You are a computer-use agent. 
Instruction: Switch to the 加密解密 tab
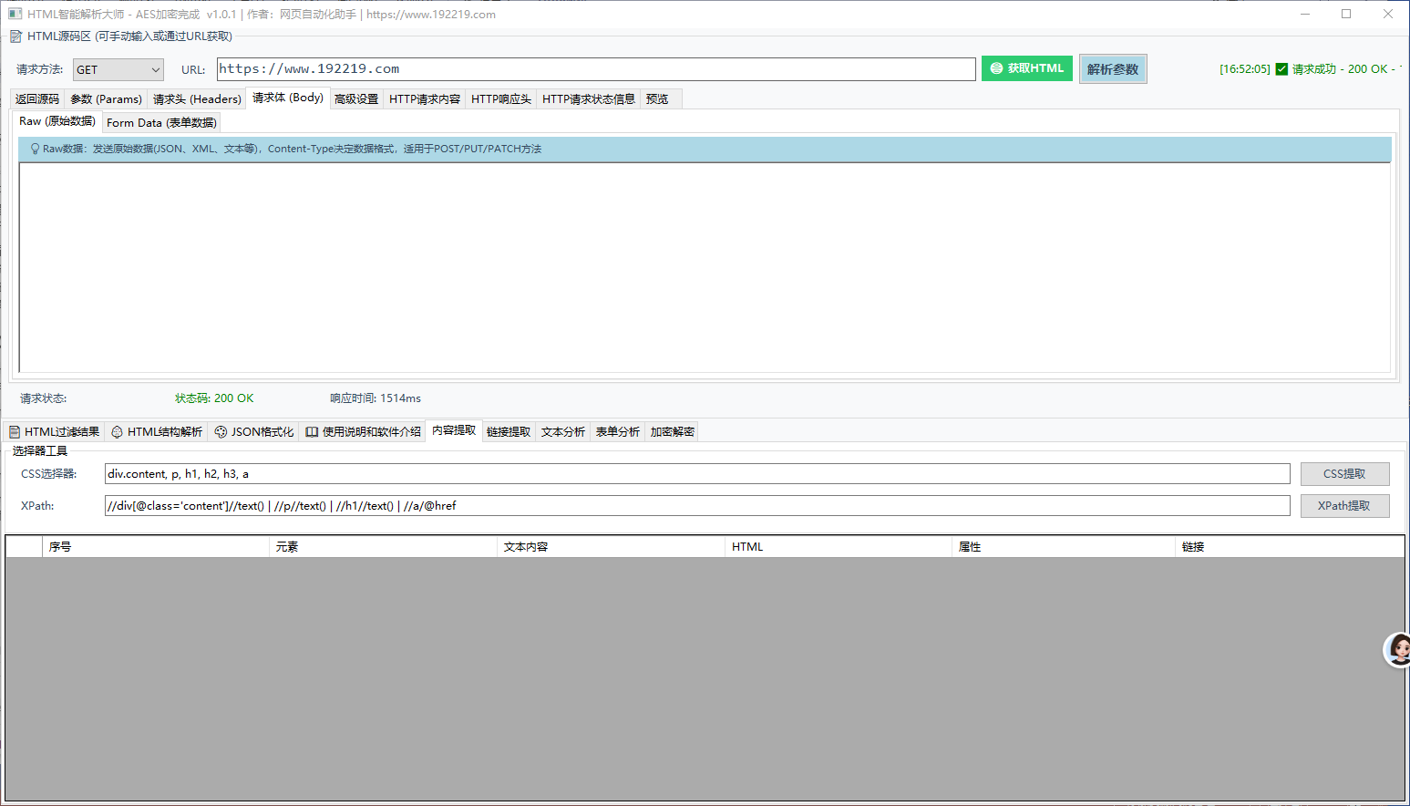click(x=672, y=432)
